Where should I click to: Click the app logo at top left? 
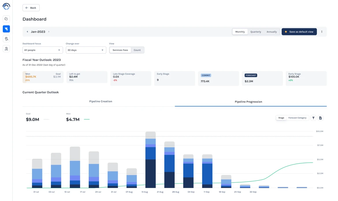coord(6,6)
